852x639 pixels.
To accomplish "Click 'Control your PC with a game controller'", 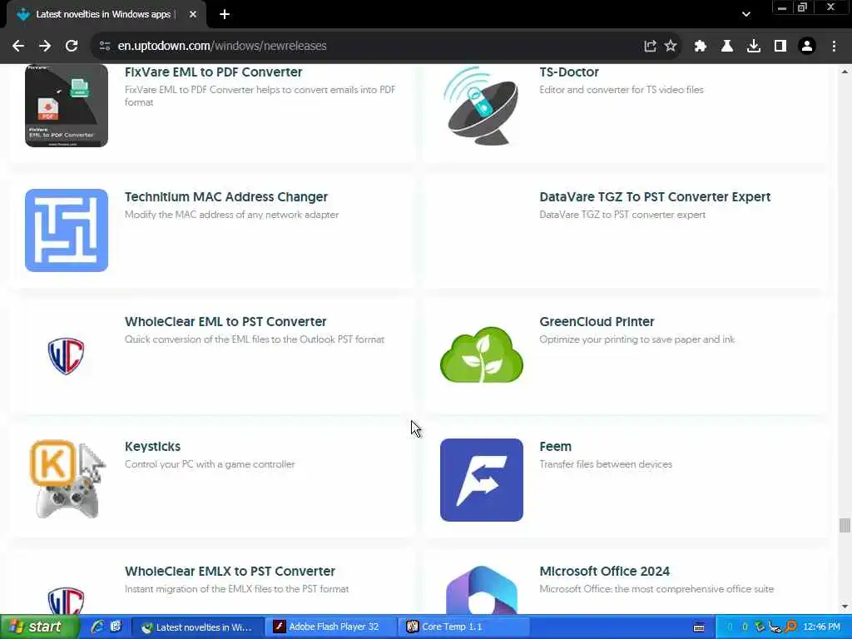I will [210, 464].
